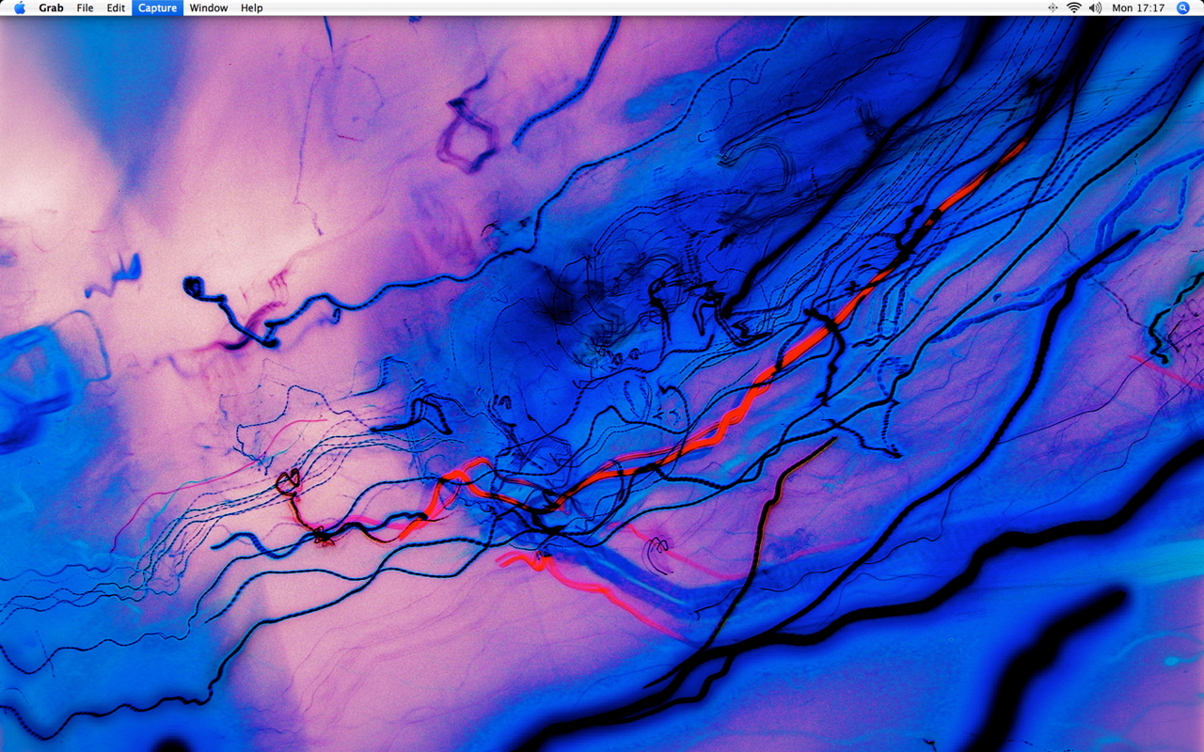Open the Wi-Fi status menu
Screen dimensions: 1204x752
[1074, 8]
